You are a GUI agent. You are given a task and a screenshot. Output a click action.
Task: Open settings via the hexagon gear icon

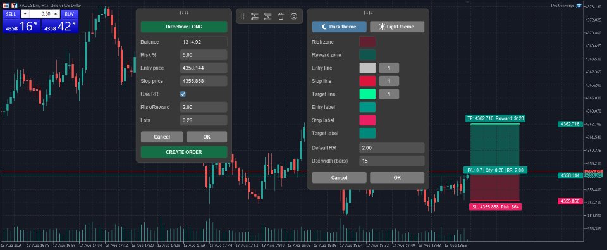tap(294, 16)
